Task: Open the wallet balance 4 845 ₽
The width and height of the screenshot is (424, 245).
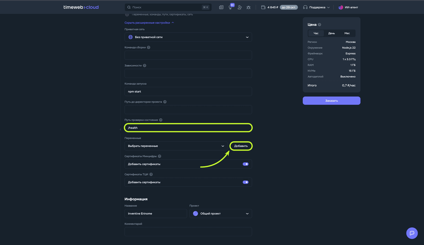Action: pyautogui.click(x=270, y=7)
